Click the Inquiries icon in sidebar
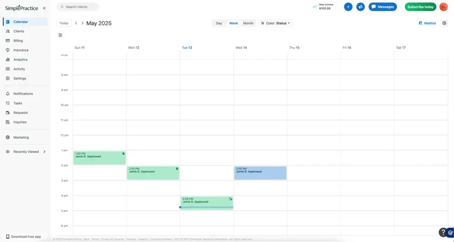This screenshot has height=242, width=454. pos(8,122)
